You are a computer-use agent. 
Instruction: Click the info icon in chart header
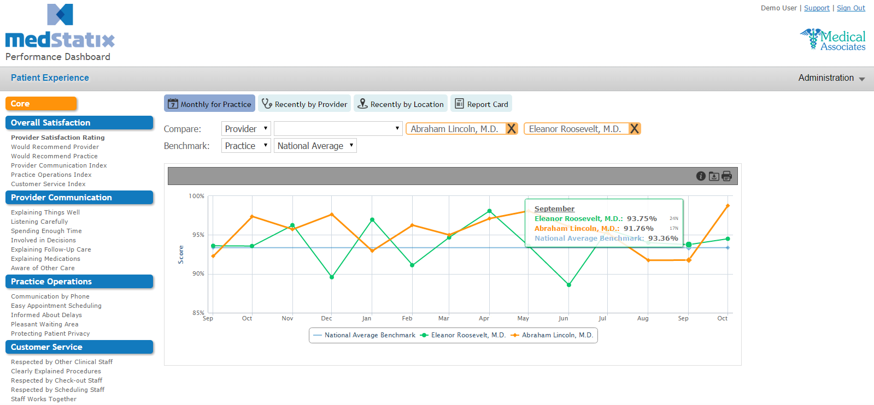click(701, 176)
